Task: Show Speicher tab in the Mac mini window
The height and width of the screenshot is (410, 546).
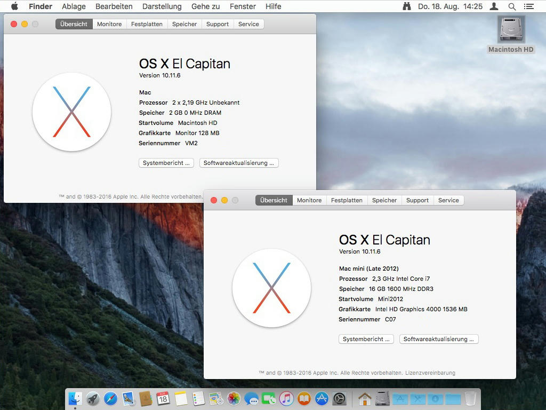Action: click(384, 200)
